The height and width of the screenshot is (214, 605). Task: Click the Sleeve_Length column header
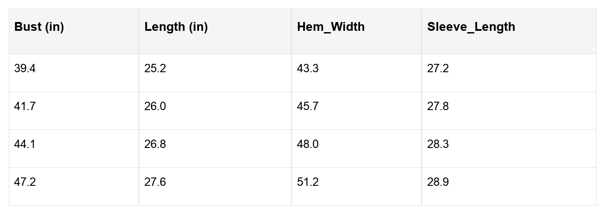(x=471, y=27)
